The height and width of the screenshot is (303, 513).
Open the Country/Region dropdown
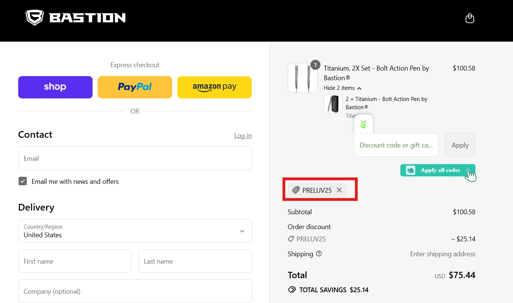[x=135, y=231]
